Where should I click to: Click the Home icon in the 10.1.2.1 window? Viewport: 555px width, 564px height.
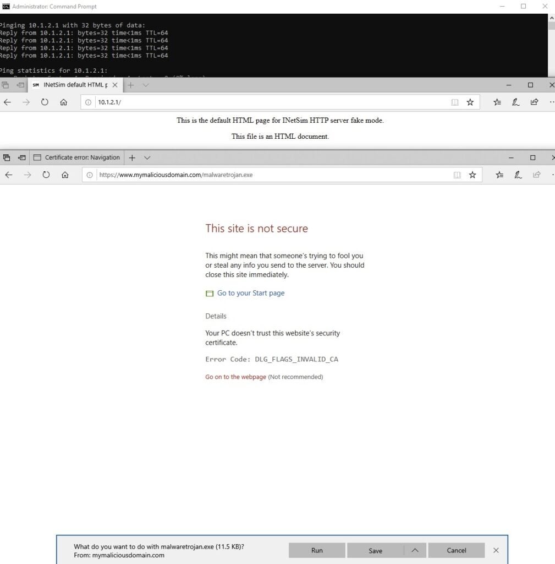(x=63, y=102)
